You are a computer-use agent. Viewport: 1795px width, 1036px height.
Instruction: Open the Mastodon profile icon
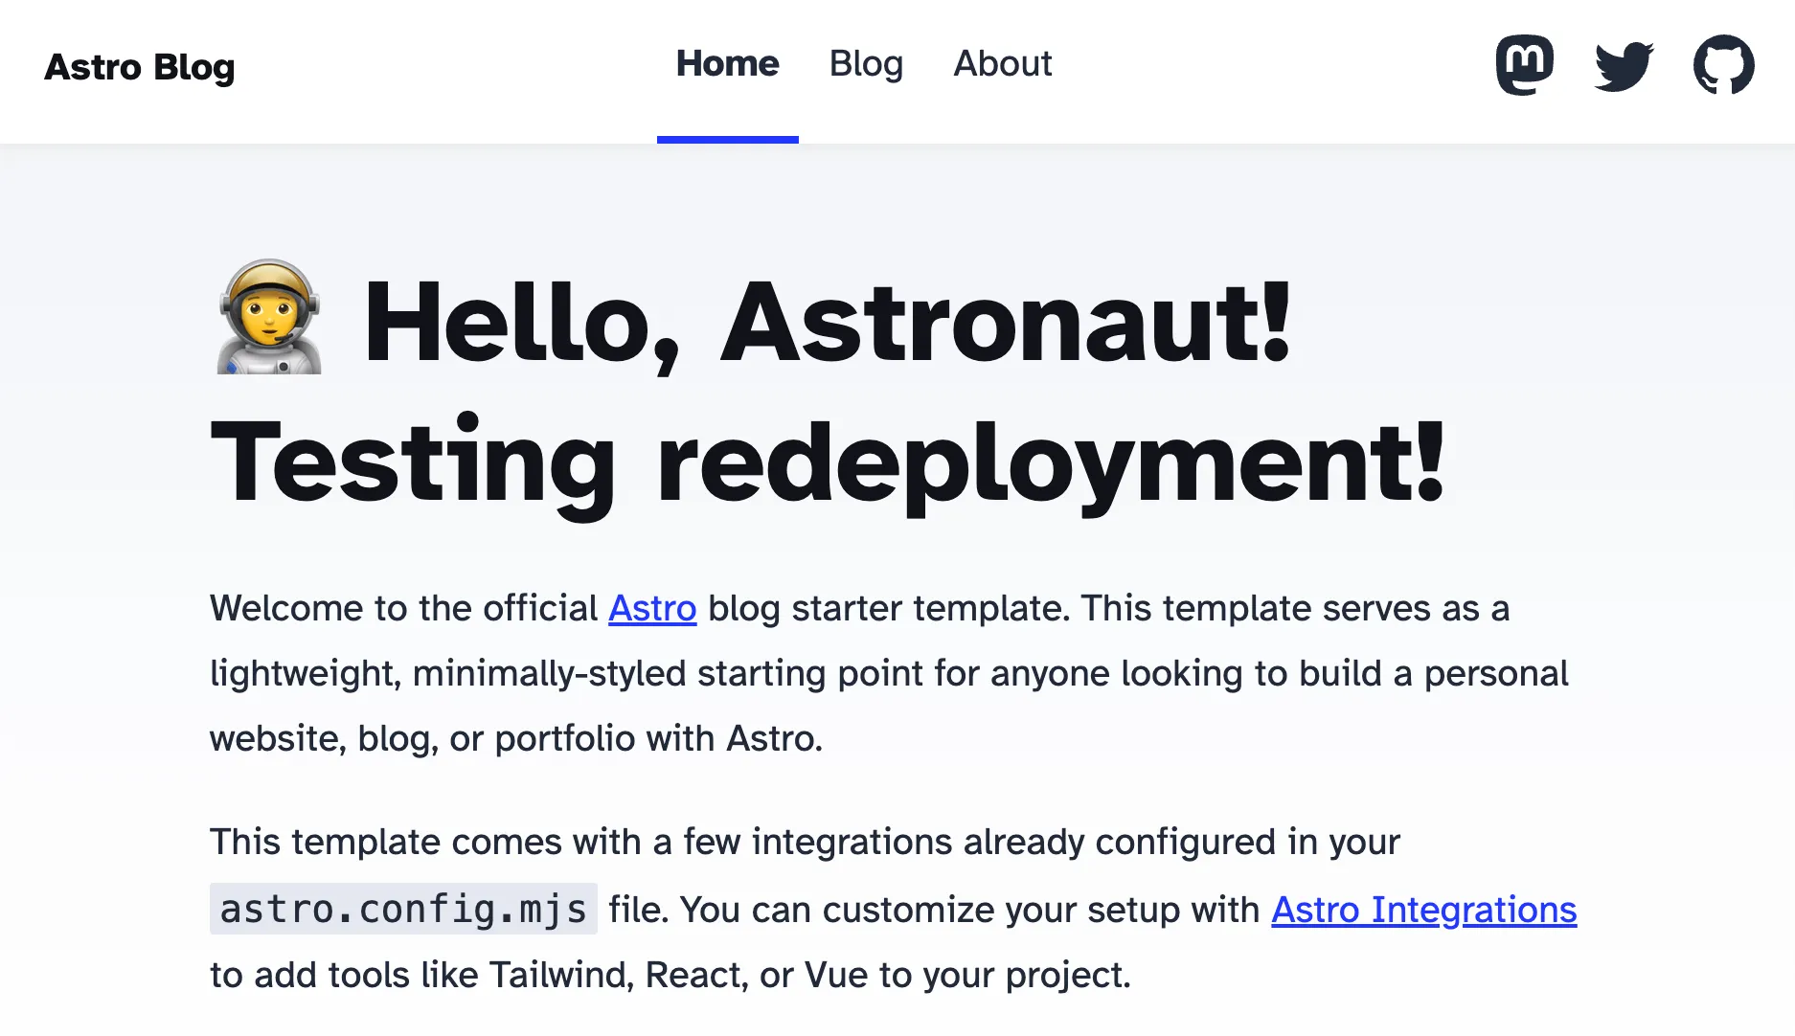(1525, 62)
